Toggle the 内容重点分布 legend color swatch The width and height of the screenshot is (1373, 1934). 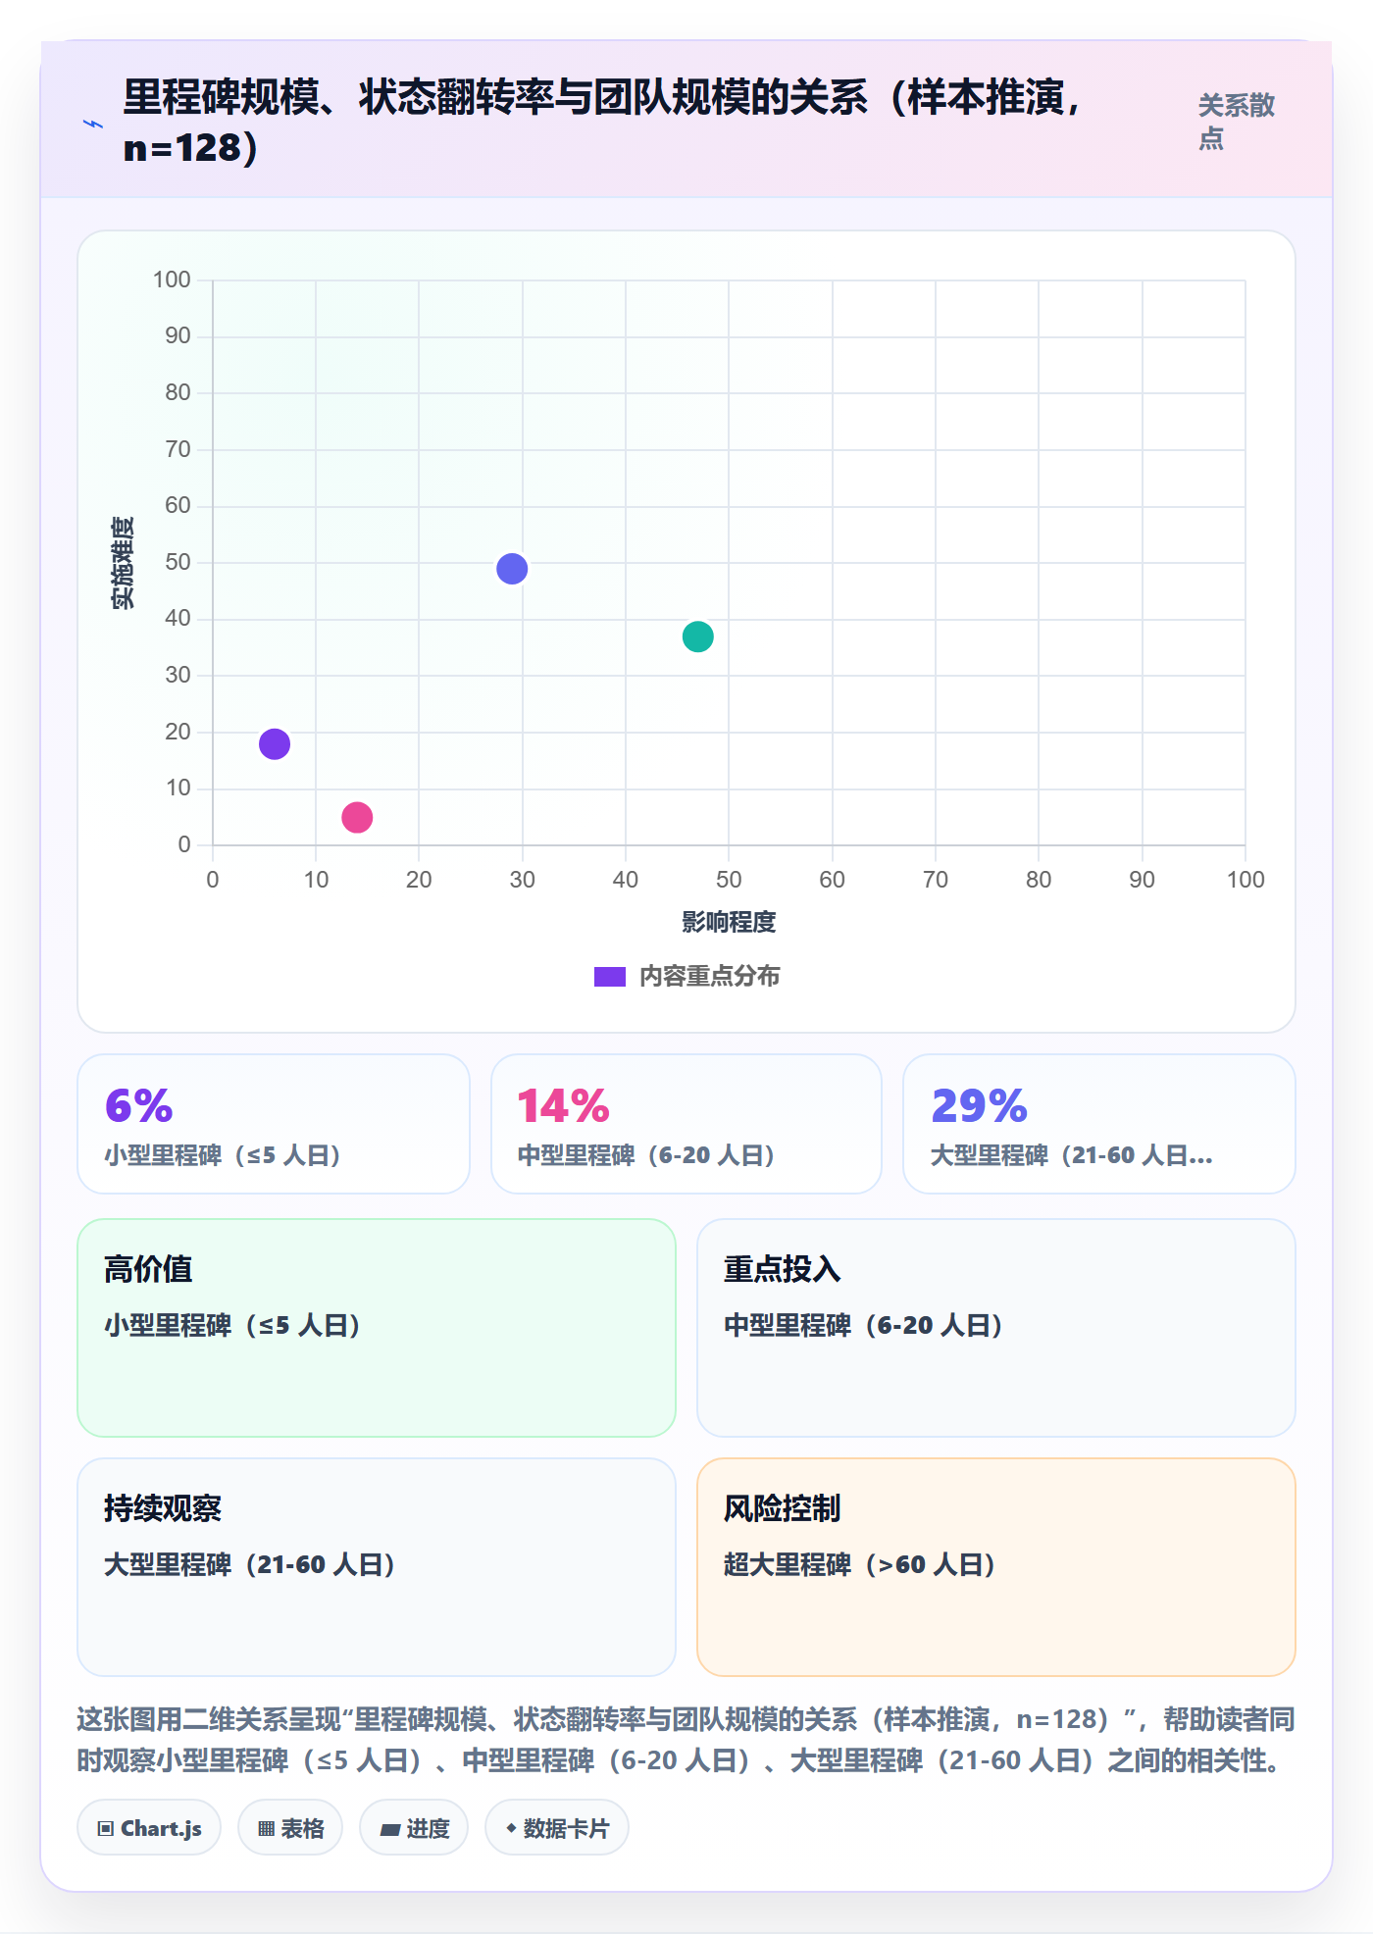[609, 977]
